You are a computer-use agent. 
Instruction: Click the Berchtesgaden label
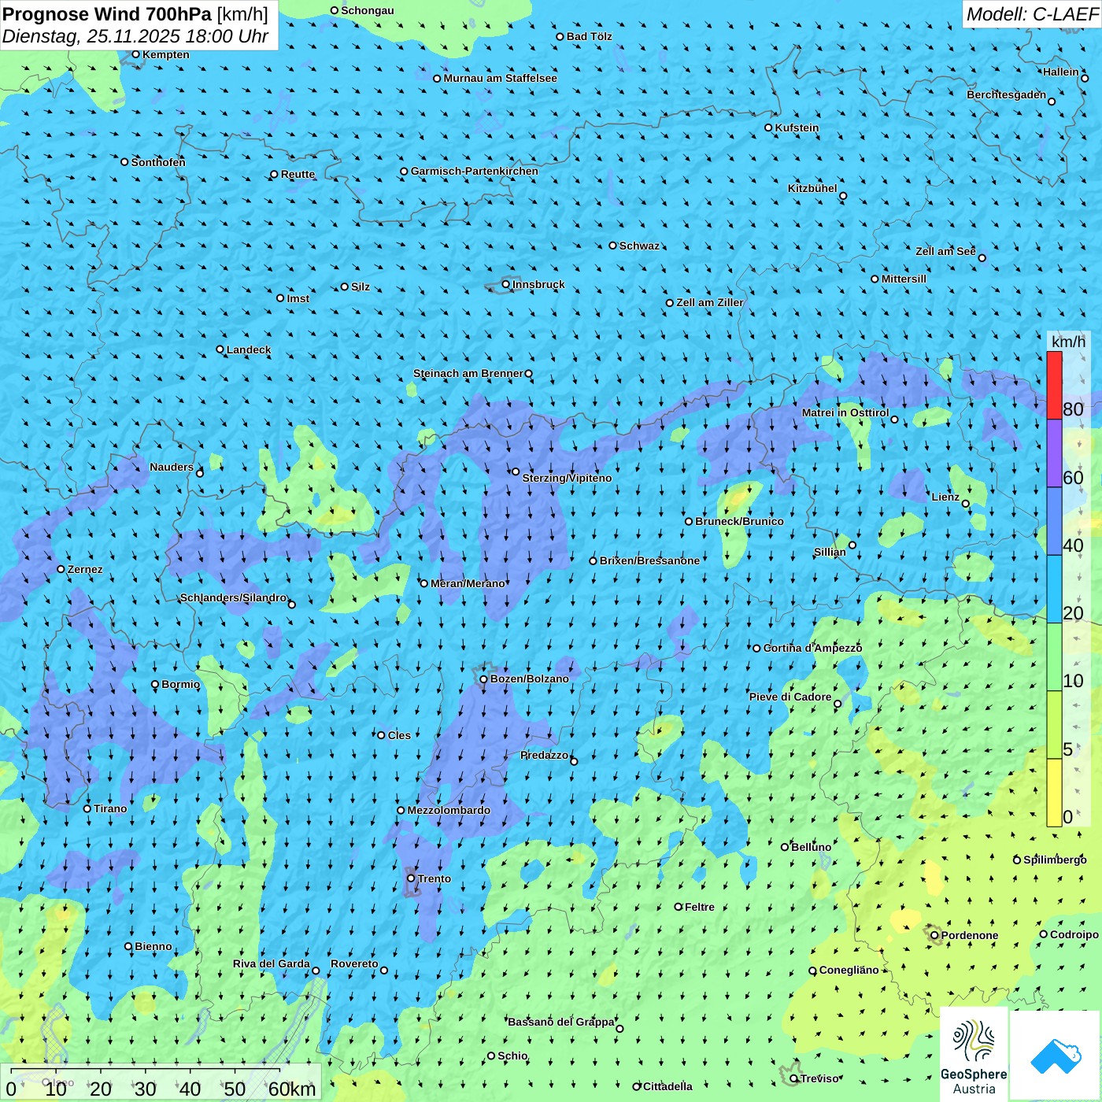1007,94
